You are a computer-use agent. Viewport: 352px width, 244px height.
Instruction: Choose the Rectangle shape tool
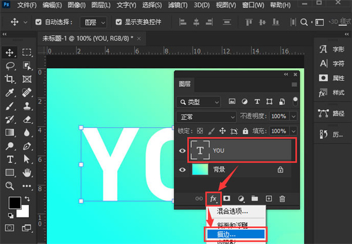(9, 172)
